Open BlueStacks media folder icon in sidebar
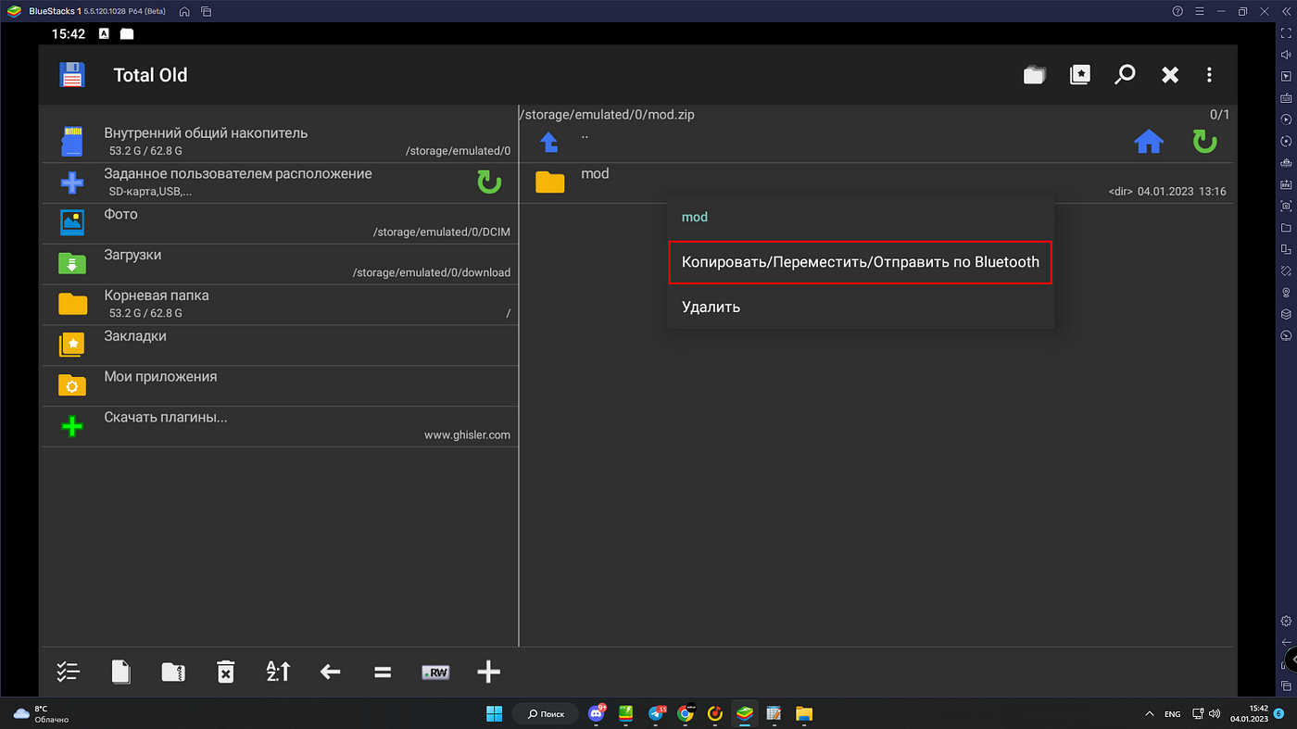Viewport: 1297px width, 729px height. [1286, 228]
